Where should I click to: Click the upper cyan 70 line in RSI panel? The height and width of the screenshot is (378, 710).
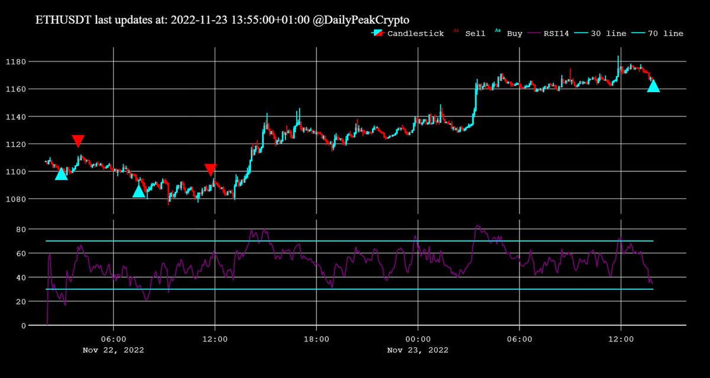(x=350, y=241)
